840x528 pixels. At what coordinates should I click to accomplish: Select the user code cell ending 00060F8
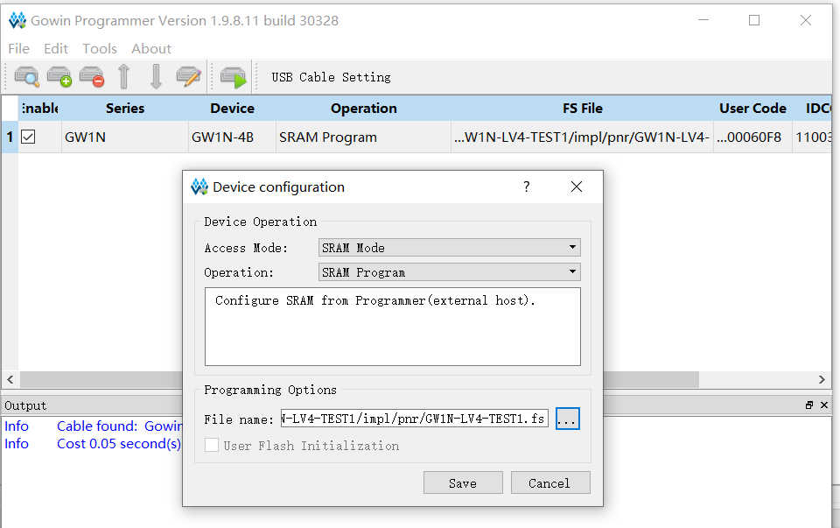click(x=752, y=137)
